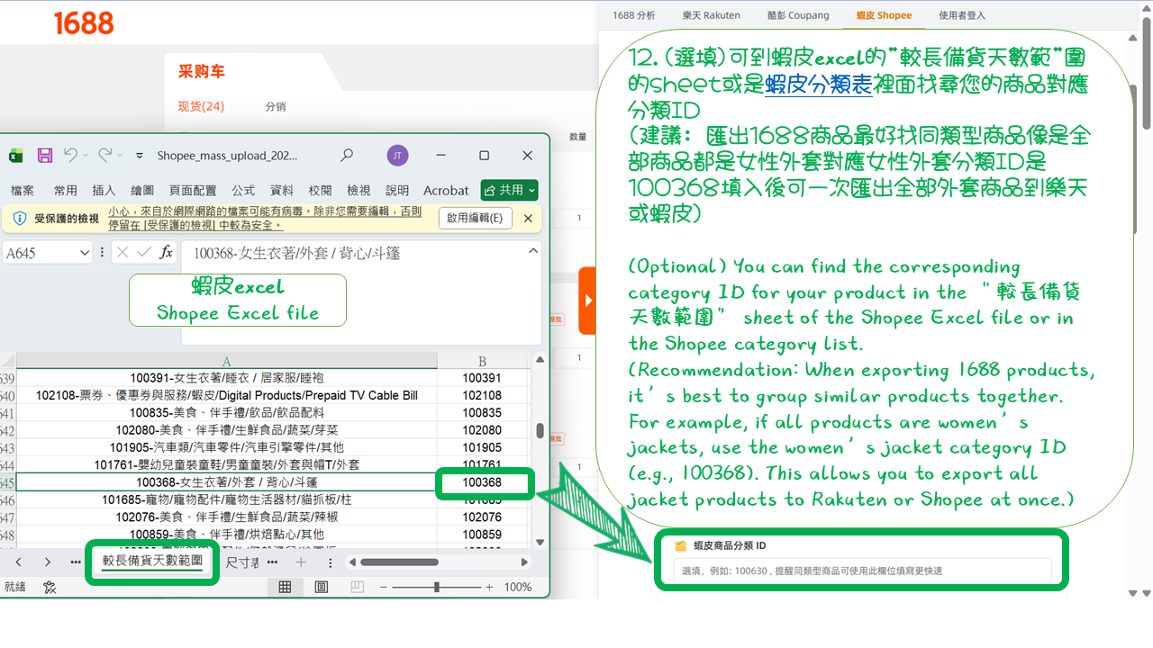Open the Redo dropdown arrow

pyautogui.click(x=119, y=156)
